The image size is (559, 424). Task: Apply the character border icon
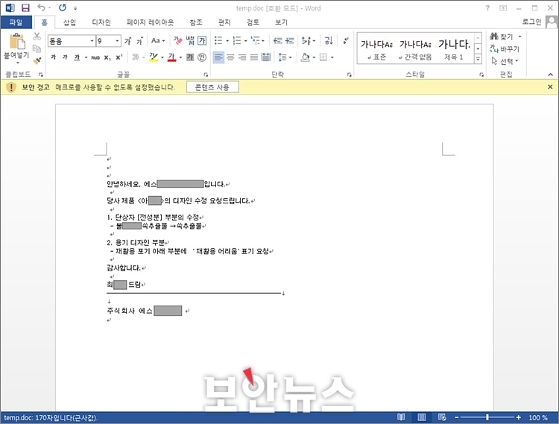pos(202,41)
